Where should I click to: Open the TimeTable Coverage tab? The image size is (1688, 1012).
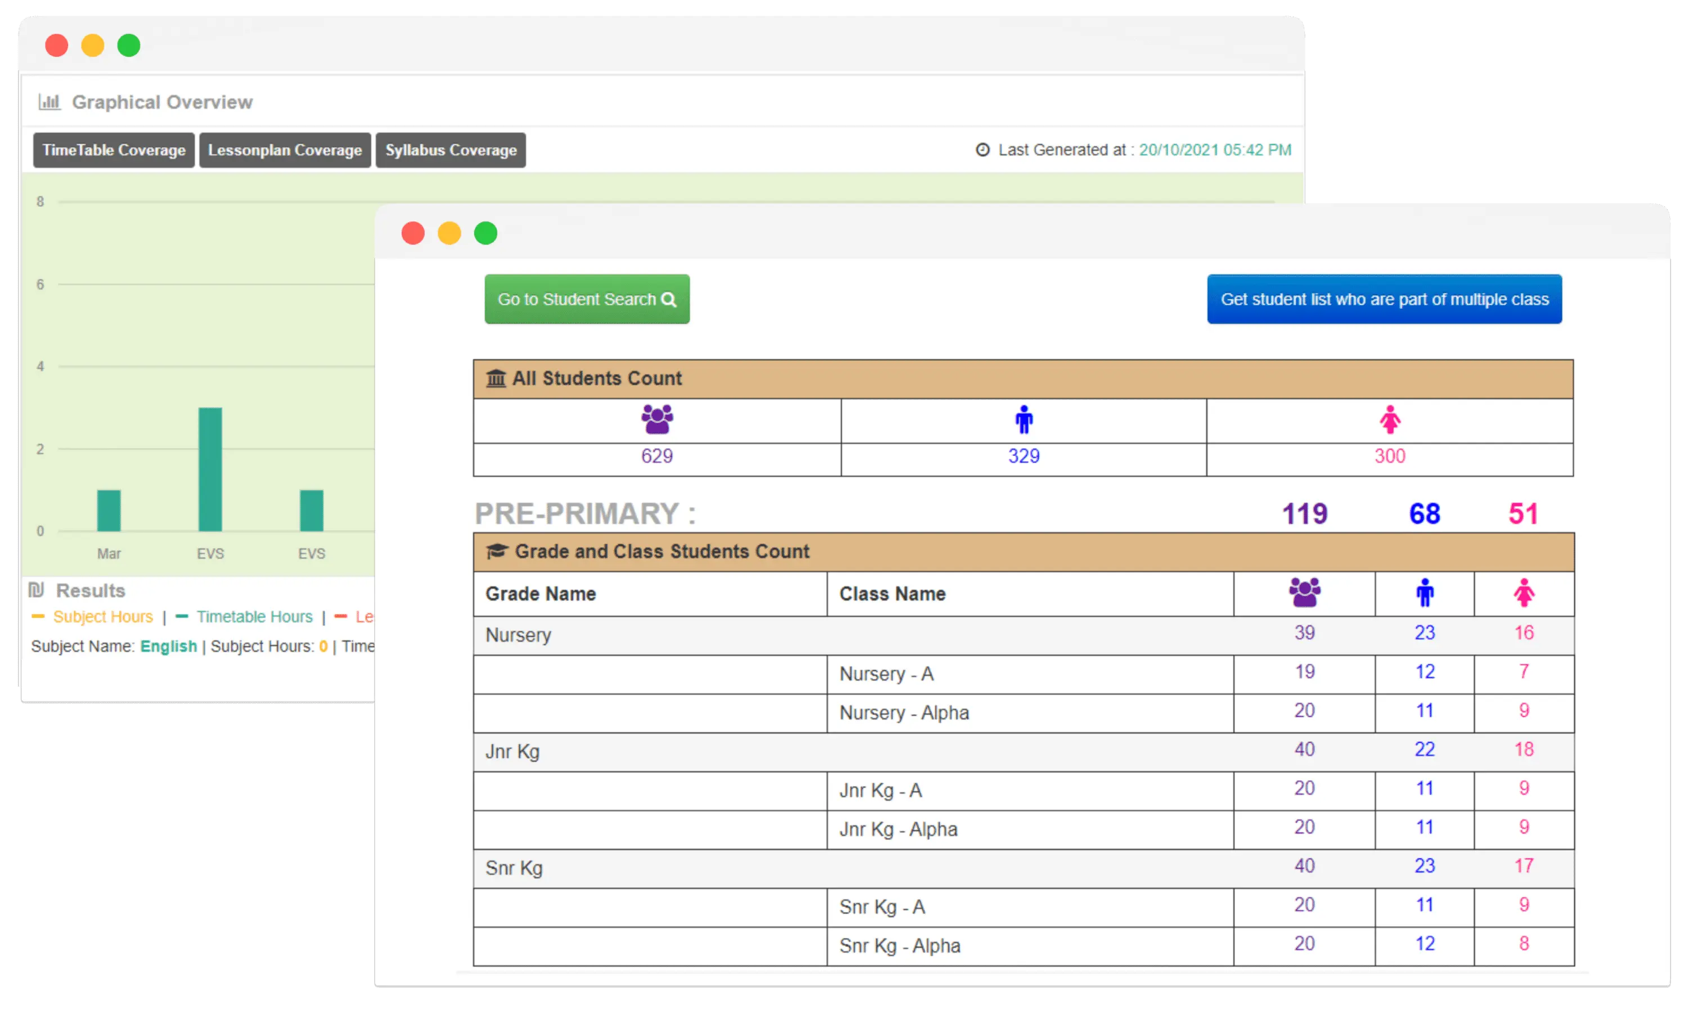pos(114,150)
